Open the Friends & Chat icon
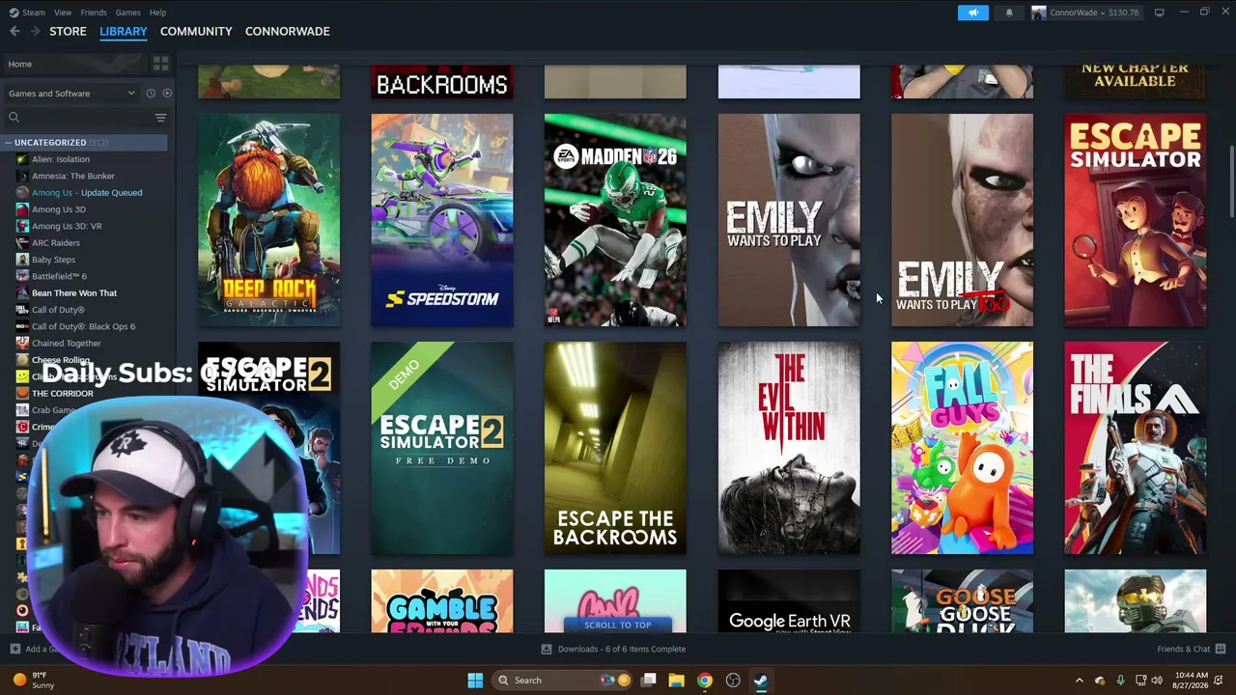Image resolution: width=1236 pixels, height=695 pixels. click(x=1221, y=649)
